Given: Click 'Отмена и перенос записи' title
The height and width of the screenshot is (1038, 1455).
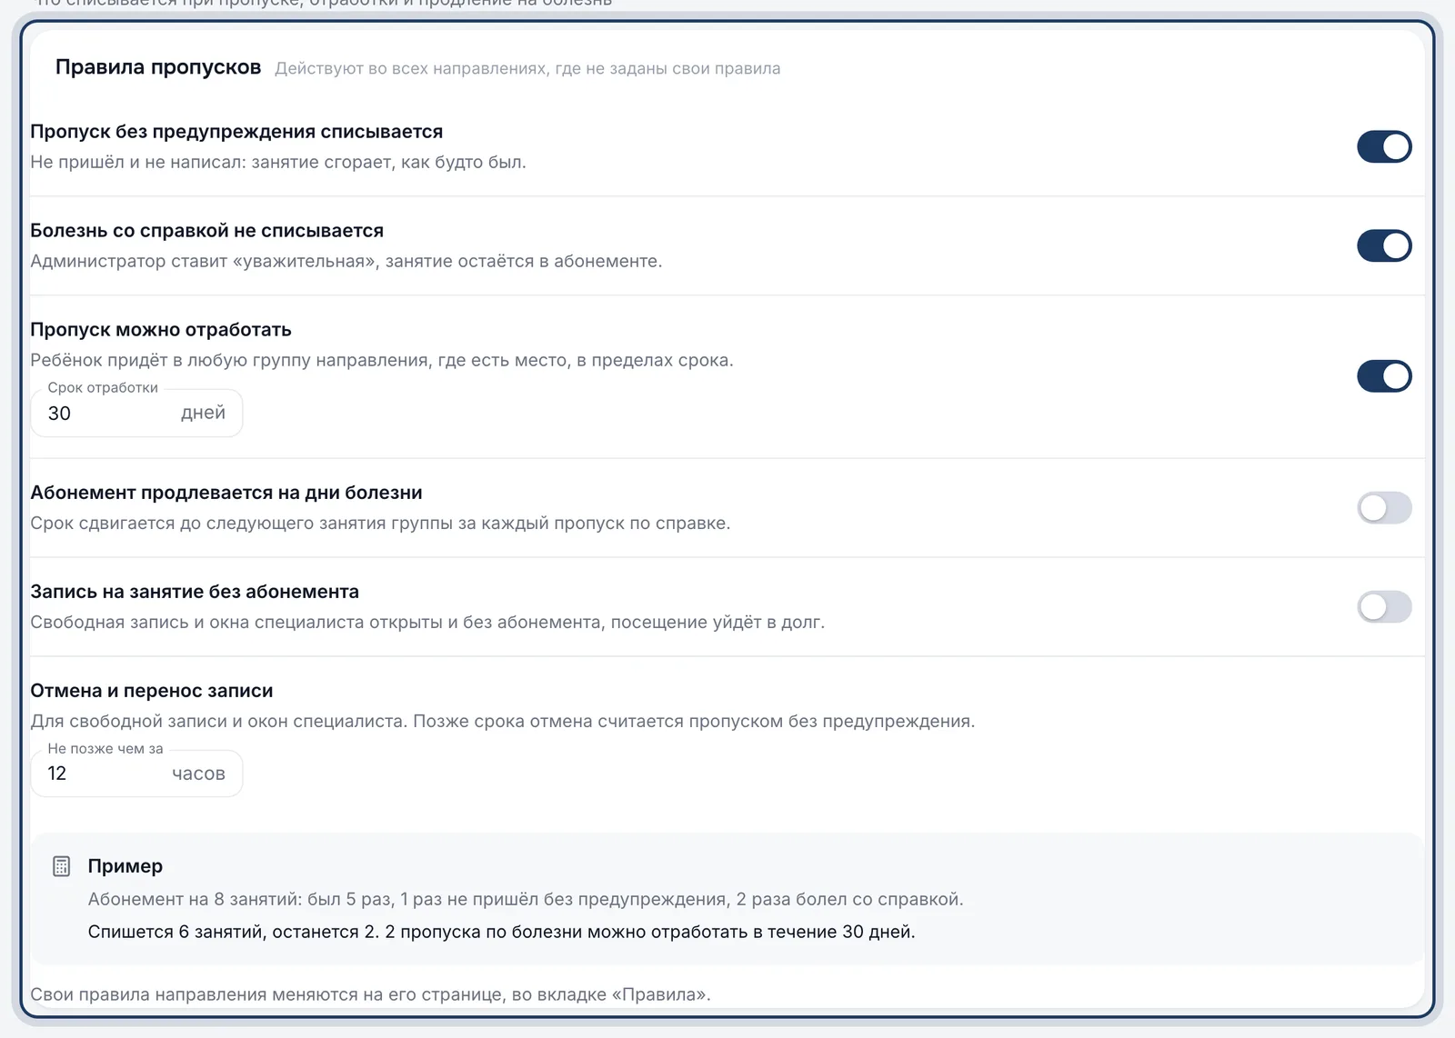Looking at the screenshot, I should coord(152,691).
